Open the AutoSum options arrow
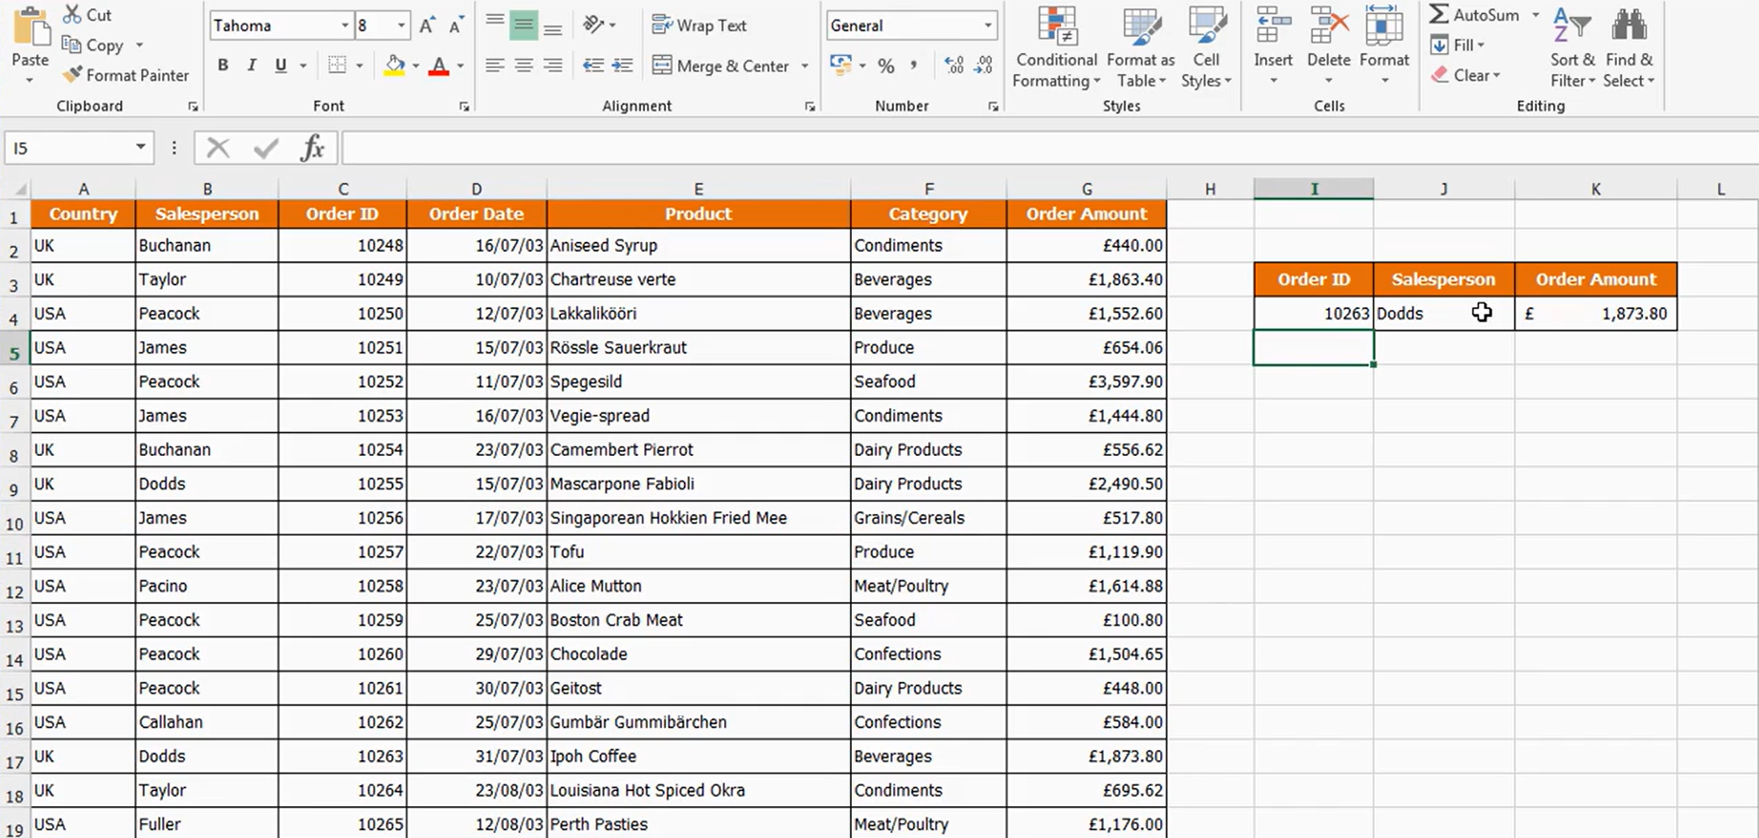1759x838 pixels. point(1536,15)
